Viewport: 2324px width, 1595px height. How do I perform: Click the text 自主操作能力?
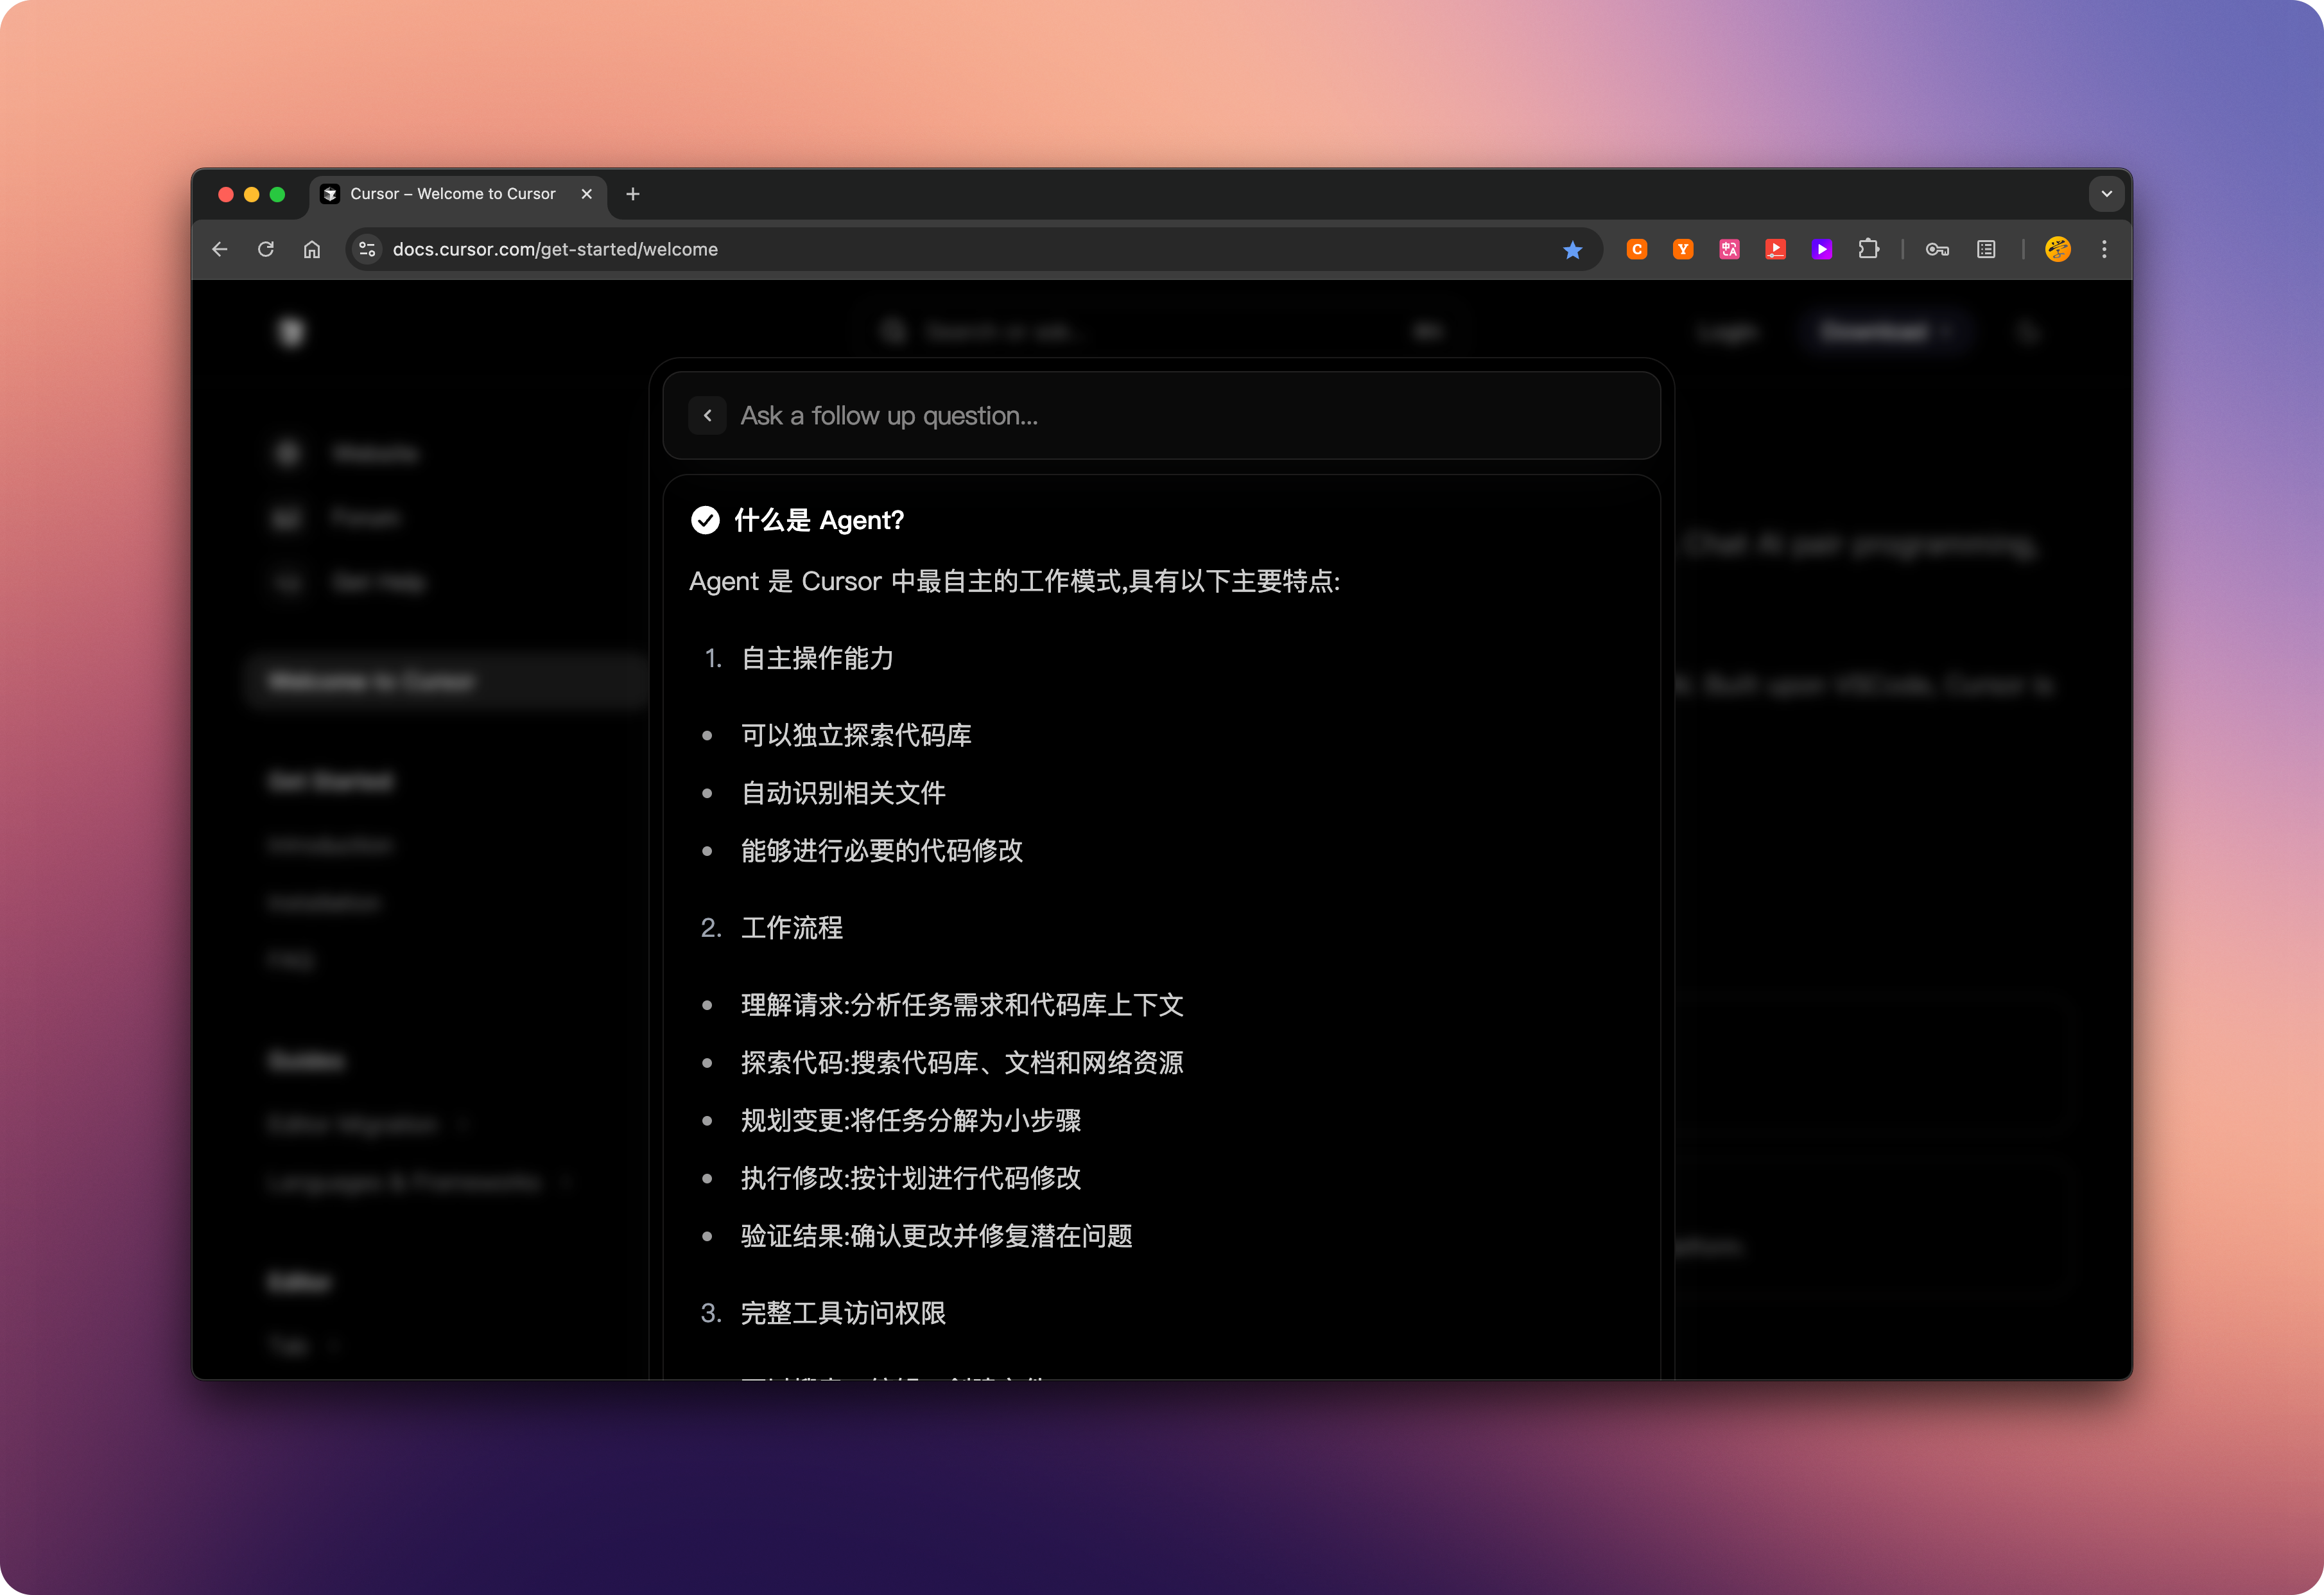pos(817,658)
